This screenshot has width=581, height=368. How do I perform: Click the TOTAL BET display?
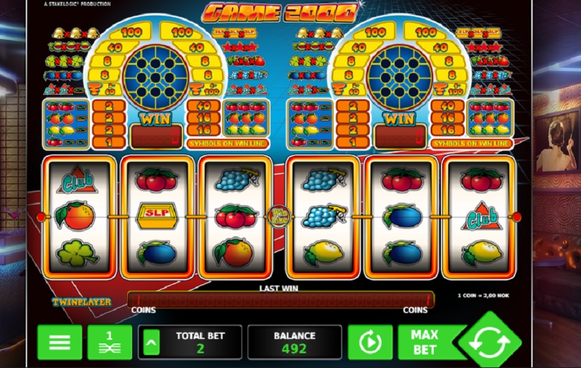(x=190, y=342)
